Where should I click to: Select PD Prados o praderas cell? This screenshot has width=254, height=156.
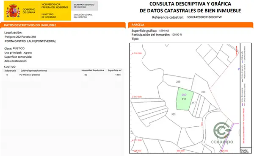pyautogui.click(x=30, y=75)
